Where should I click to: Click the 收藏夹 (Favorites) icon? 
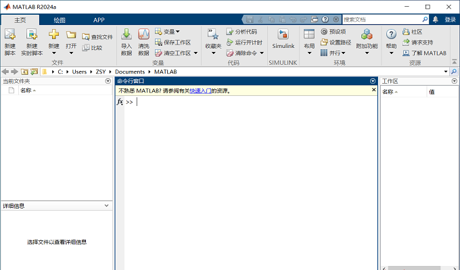pyautogui.click(x=213, y=34)
